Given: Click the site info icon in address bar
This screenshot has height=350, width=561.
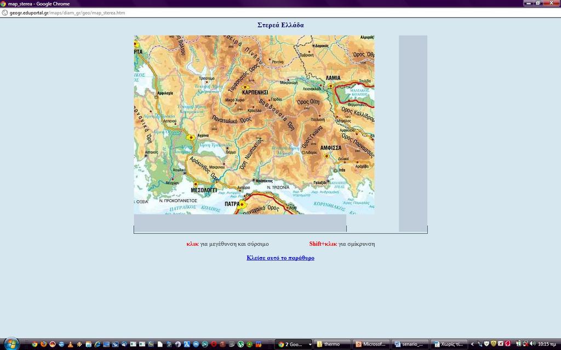Looking at the screenshot, I should click(x=4, y=13).
